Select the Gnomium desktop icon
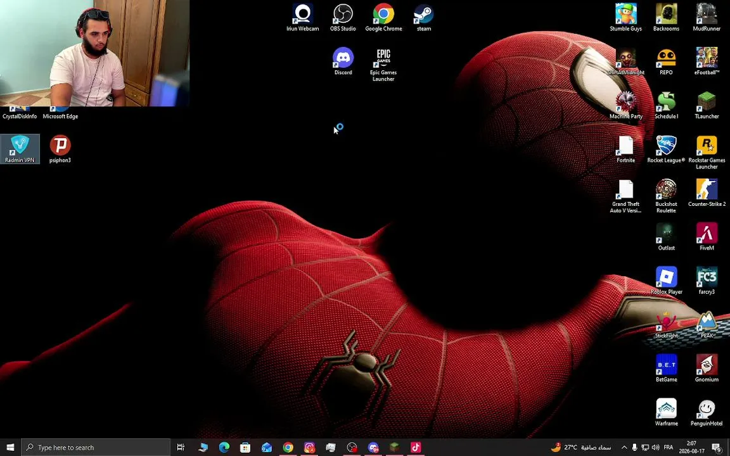730x456 pixels. pos(707,368)
